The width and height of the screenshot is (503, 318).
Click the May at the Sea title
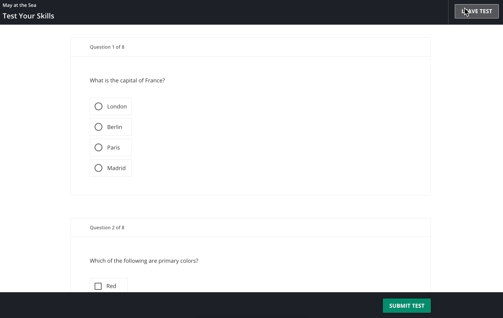click(19, 5)
